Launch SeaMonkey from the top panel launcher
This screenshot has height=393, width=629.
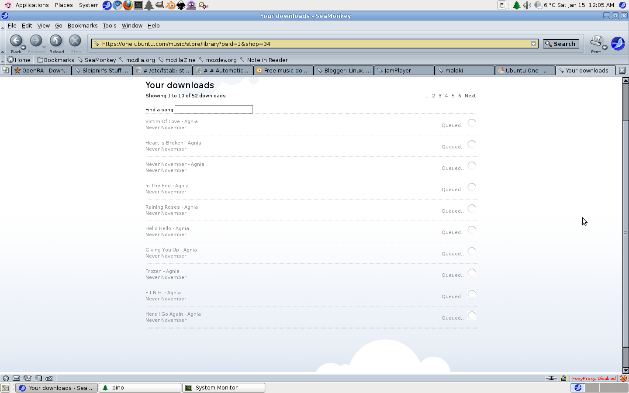107,5
